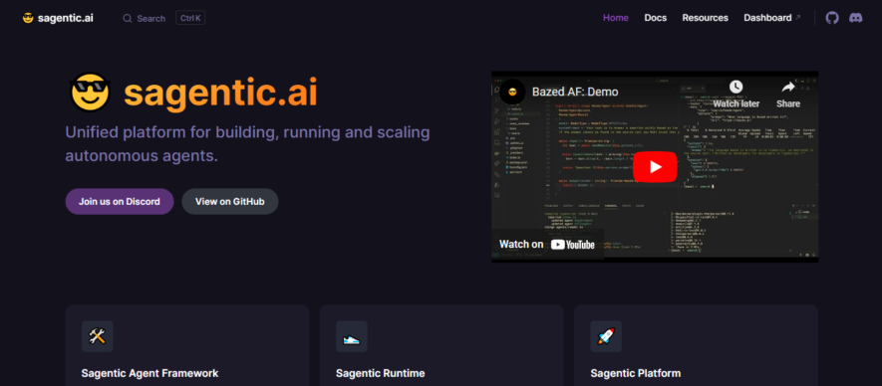Click the rocket icon for Sagentic Platform

606,336
